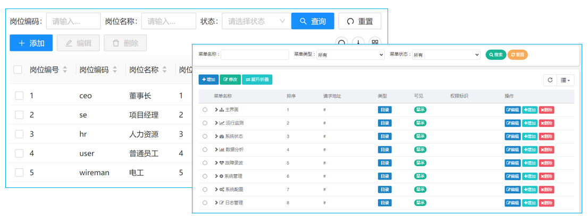Toggle tree with the 展开/折叠 button
This screenshot has height=216, width=588.
pyautogui.click(x=257, y=79)
